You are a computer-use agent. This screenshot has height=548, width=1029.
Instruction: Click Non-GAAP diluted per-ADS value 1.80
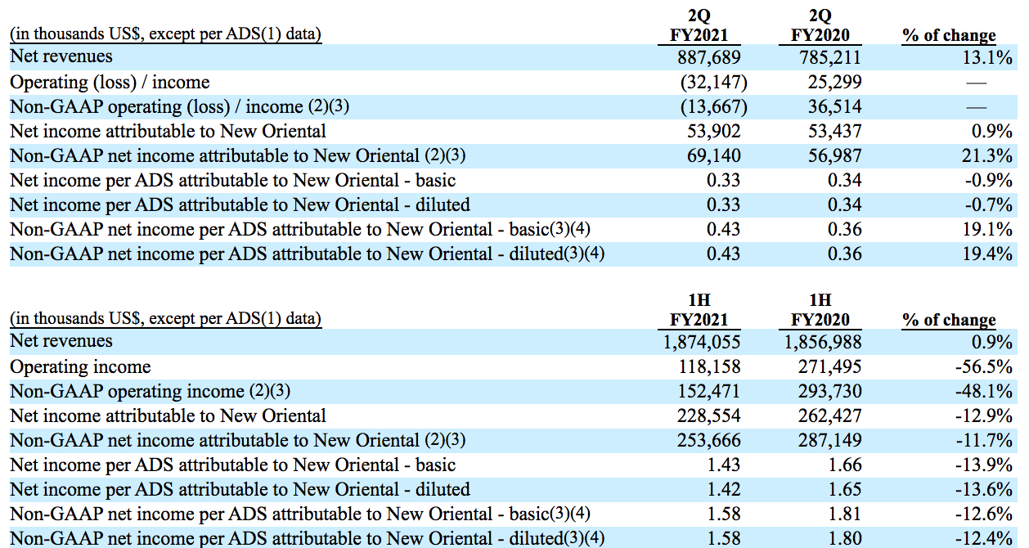pos(846,538)
